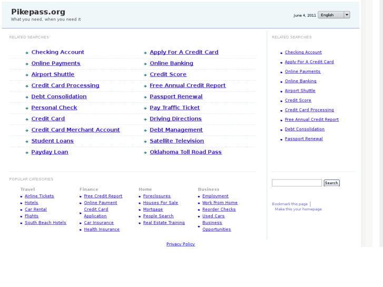Open Employment under Business
The height and width of the screenshot is (287, 383).
click(x=215, y=196)
